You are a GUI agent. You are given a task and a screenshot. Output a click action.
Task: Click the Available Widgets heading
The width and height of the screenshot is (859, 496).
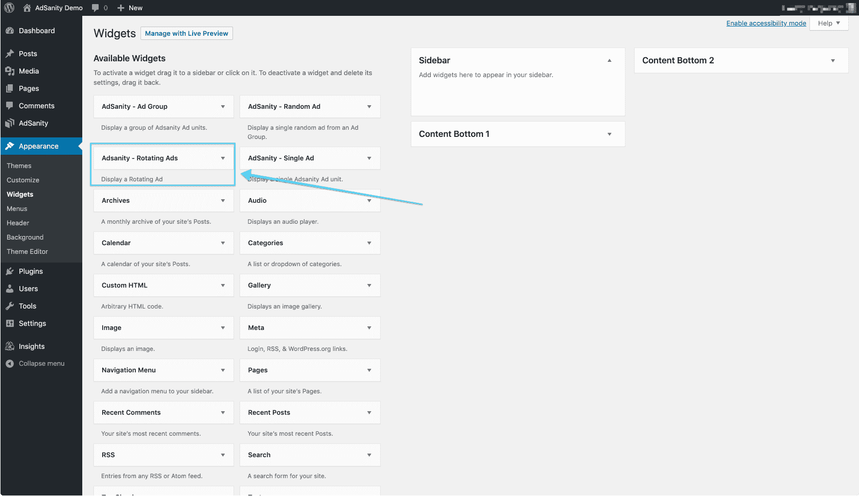pyautogui.click(x=130, y=58)
